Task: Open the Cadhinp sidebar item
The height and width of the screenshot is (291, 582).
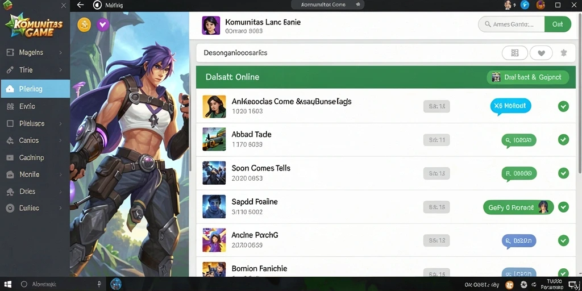Action: 35,158
